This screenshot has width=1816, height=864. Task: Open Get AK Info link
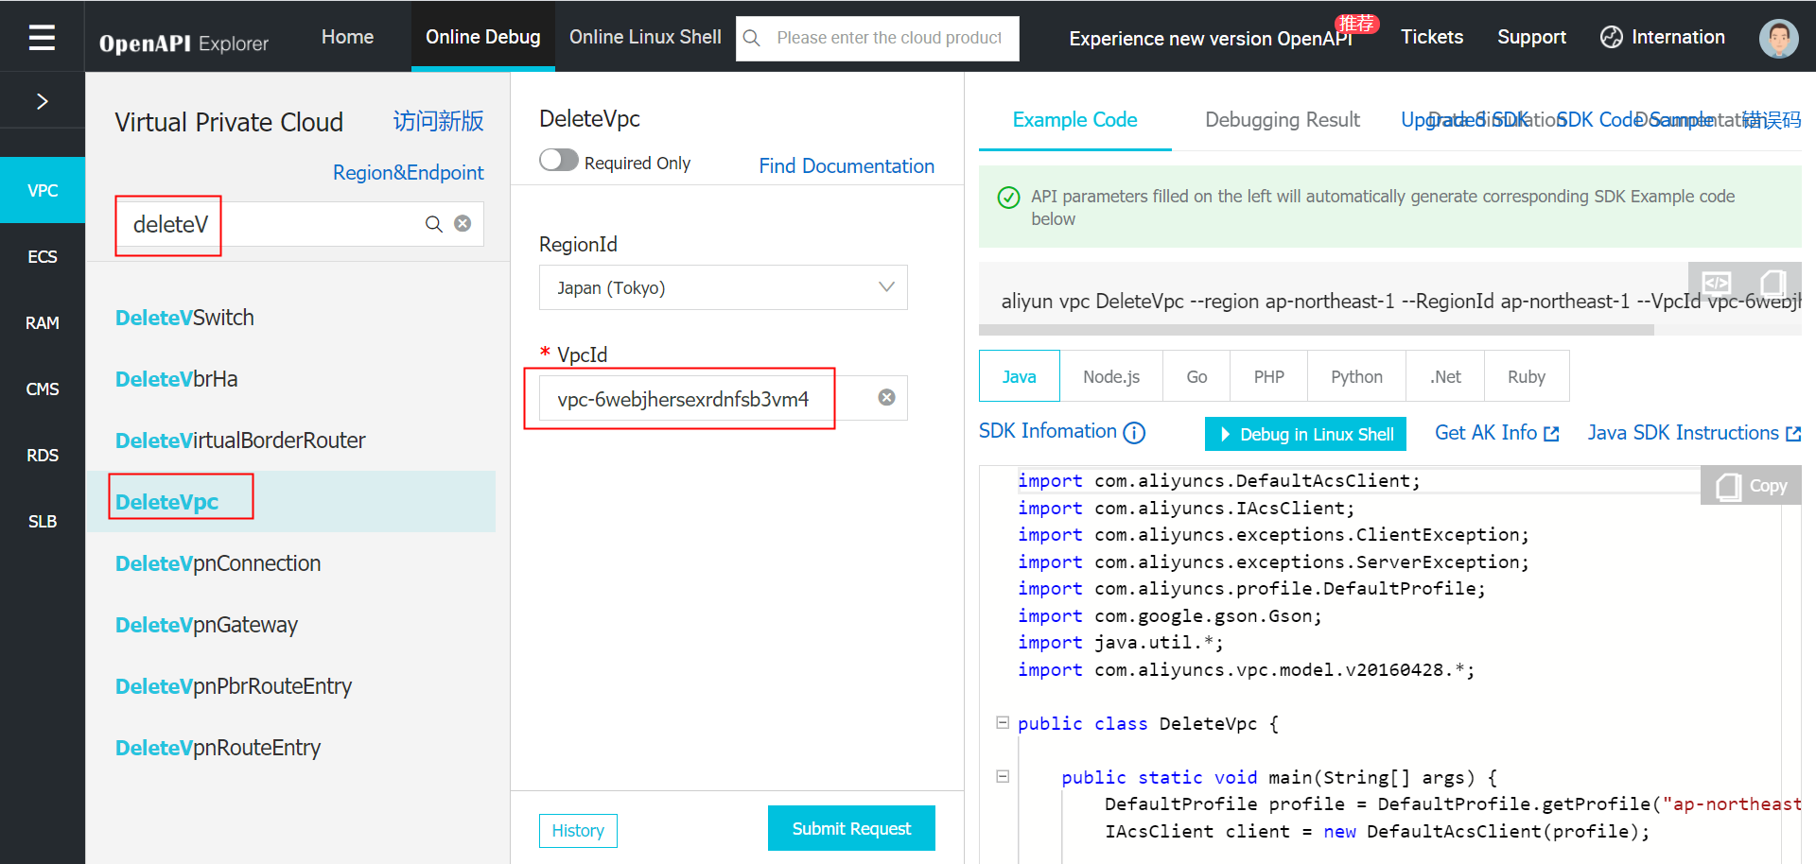1497,432
